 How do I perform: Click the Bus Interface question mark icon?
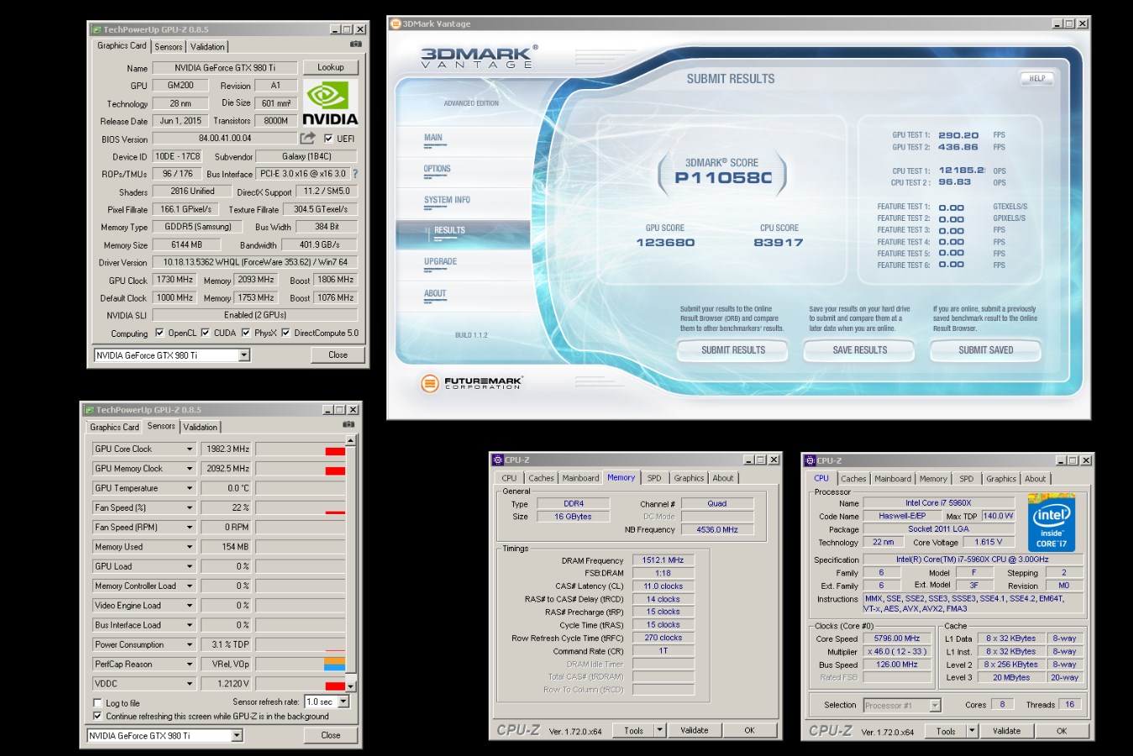point(354,174)
